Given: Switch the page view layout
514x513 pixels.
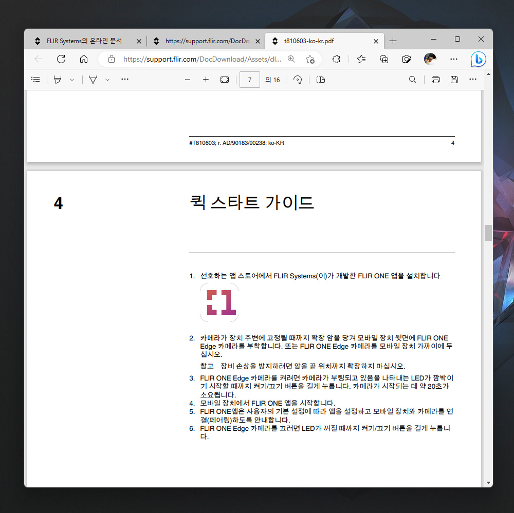Looking at the screenshot, I should [321, 79].
